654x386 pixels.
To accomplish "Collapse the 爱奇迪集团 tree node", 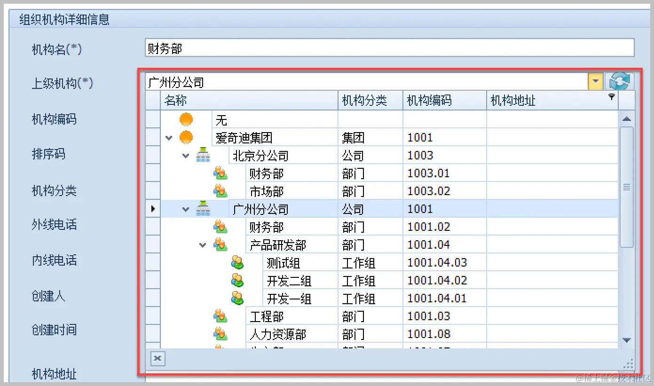I will coord(169,138).
